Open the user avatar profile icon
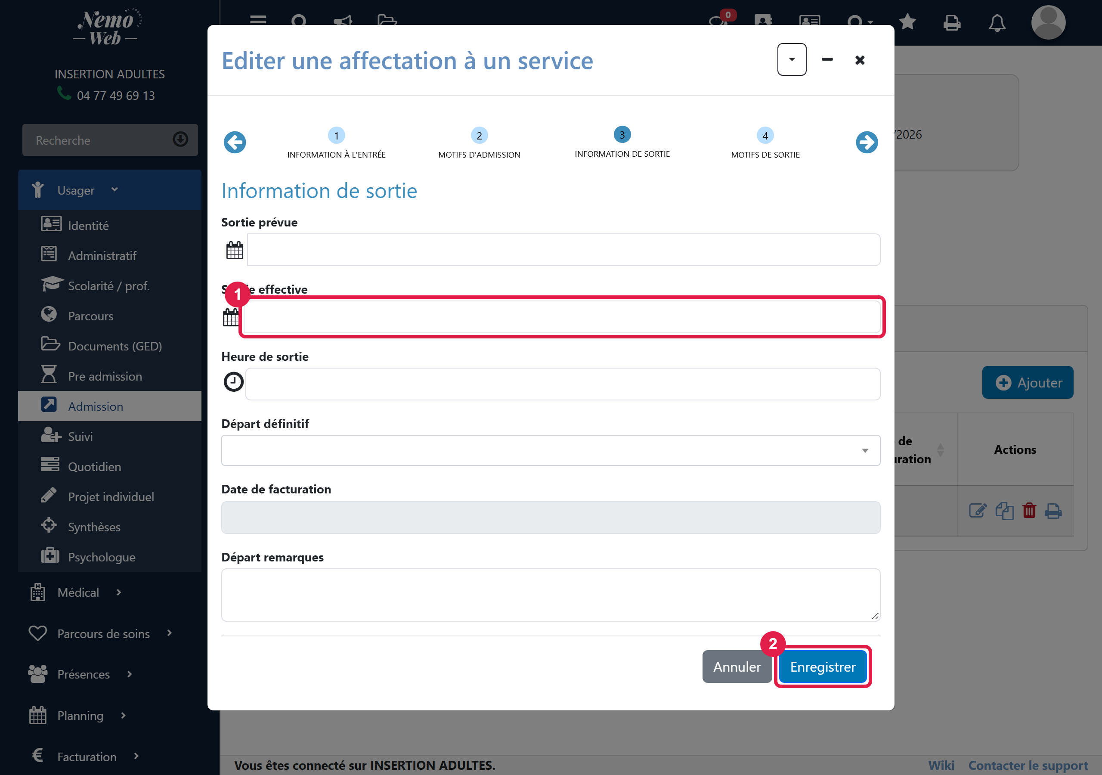Screen dimensions: 1102x775 coord(1048,22)
